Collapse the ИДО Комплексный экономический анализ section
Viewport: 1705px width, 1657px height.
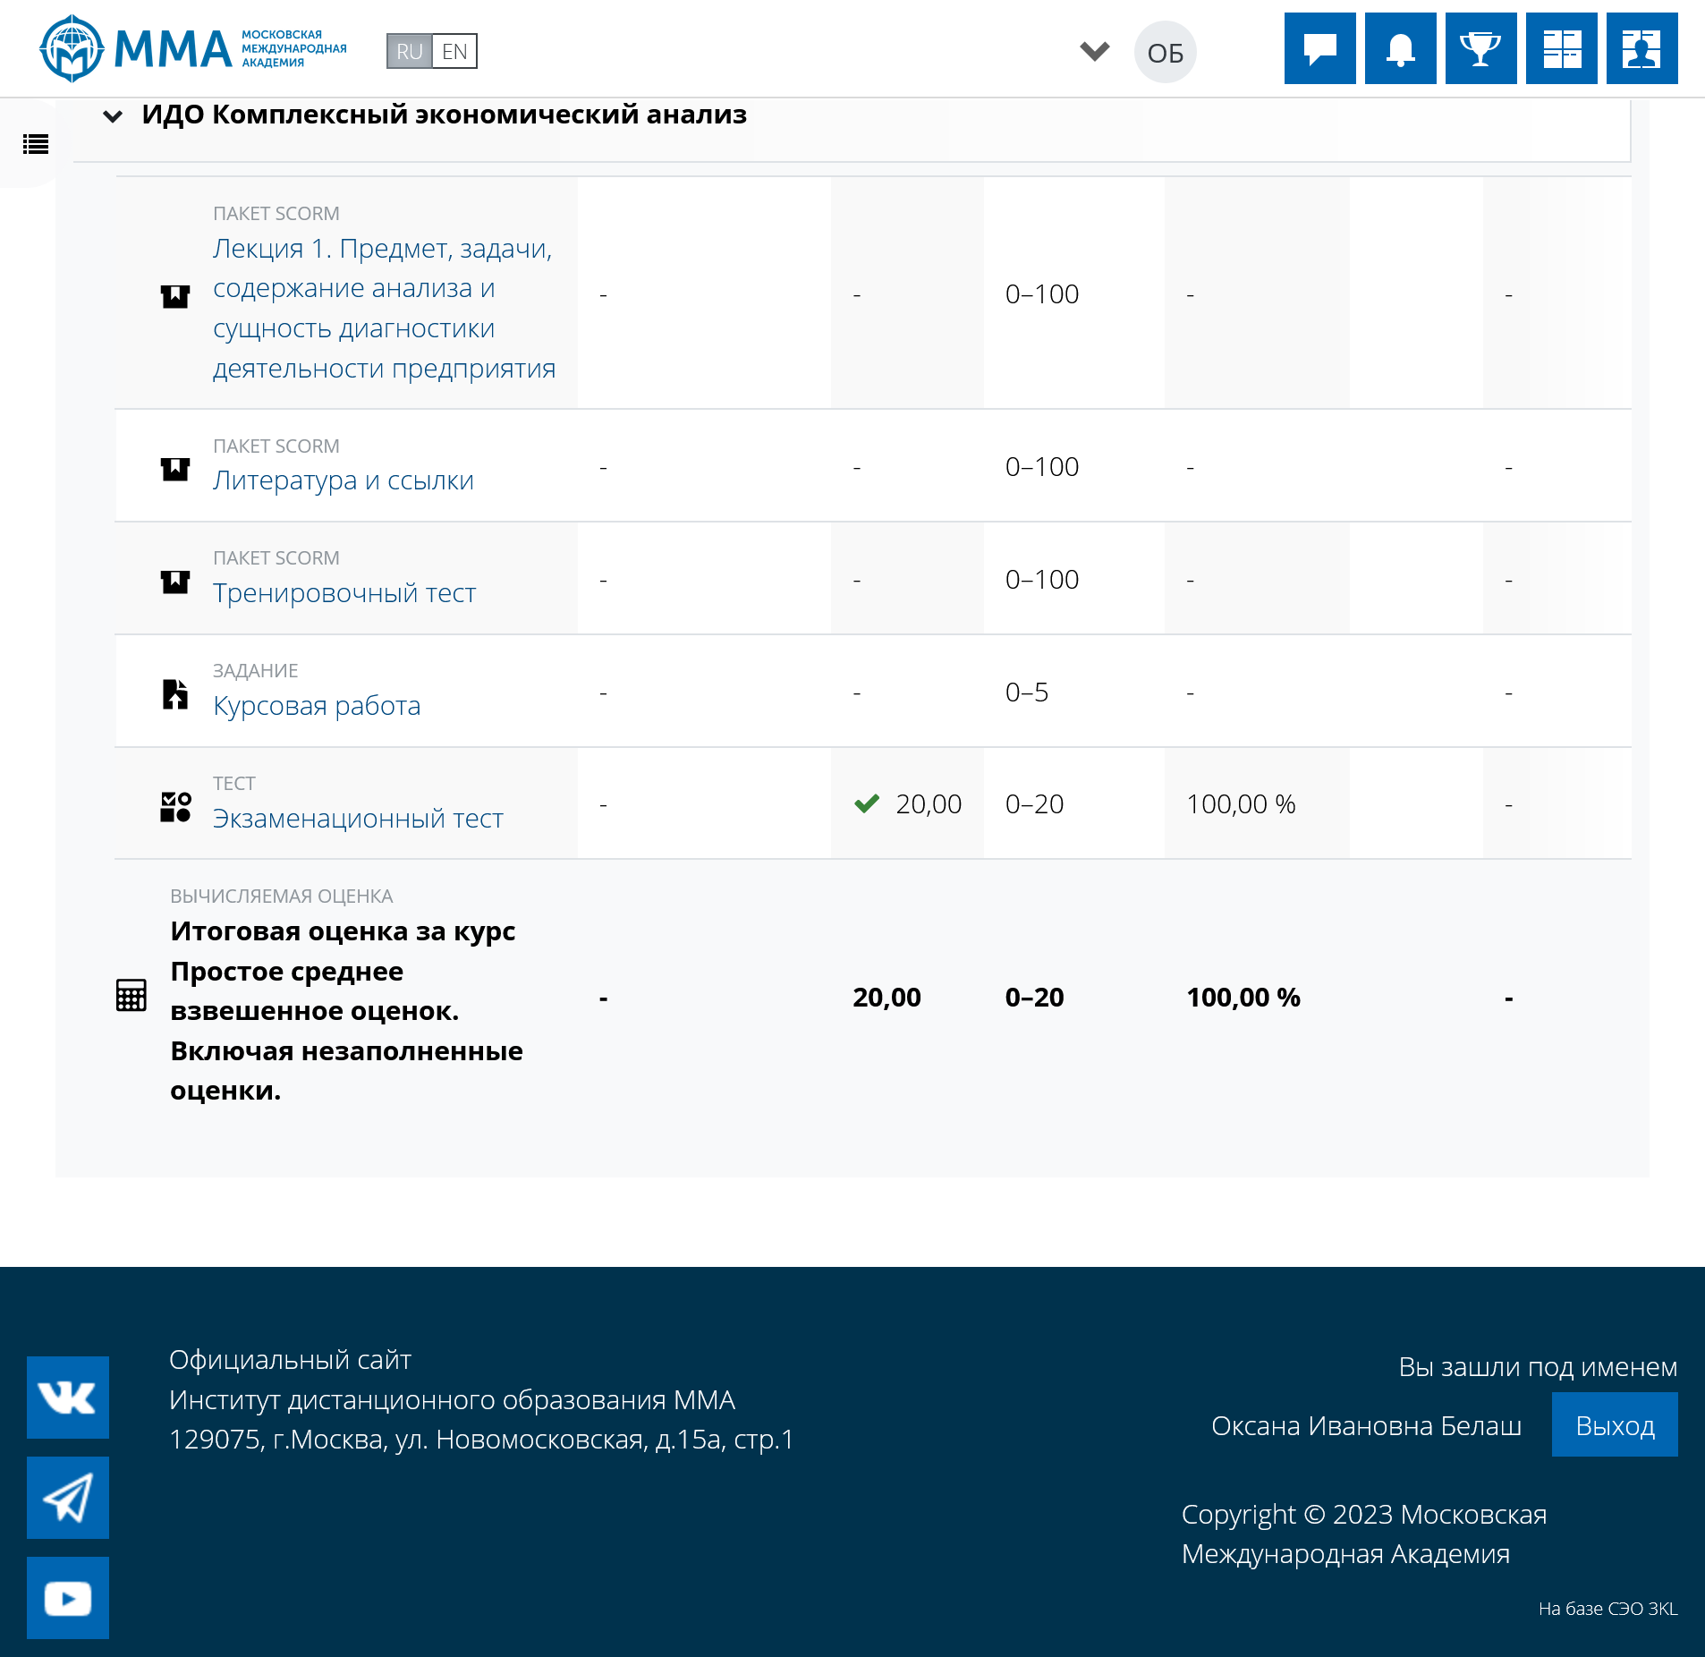point(113,116)
